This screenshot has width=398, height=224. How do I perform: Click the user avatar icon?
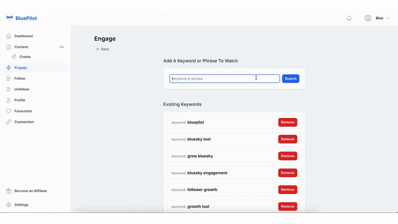[368, 18]
